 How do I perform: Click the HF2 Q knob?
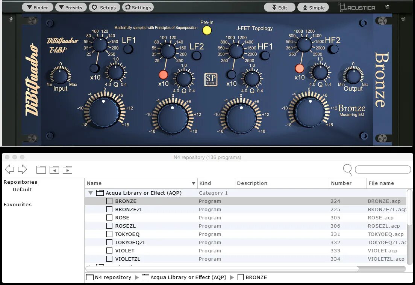tap(320, 72)
